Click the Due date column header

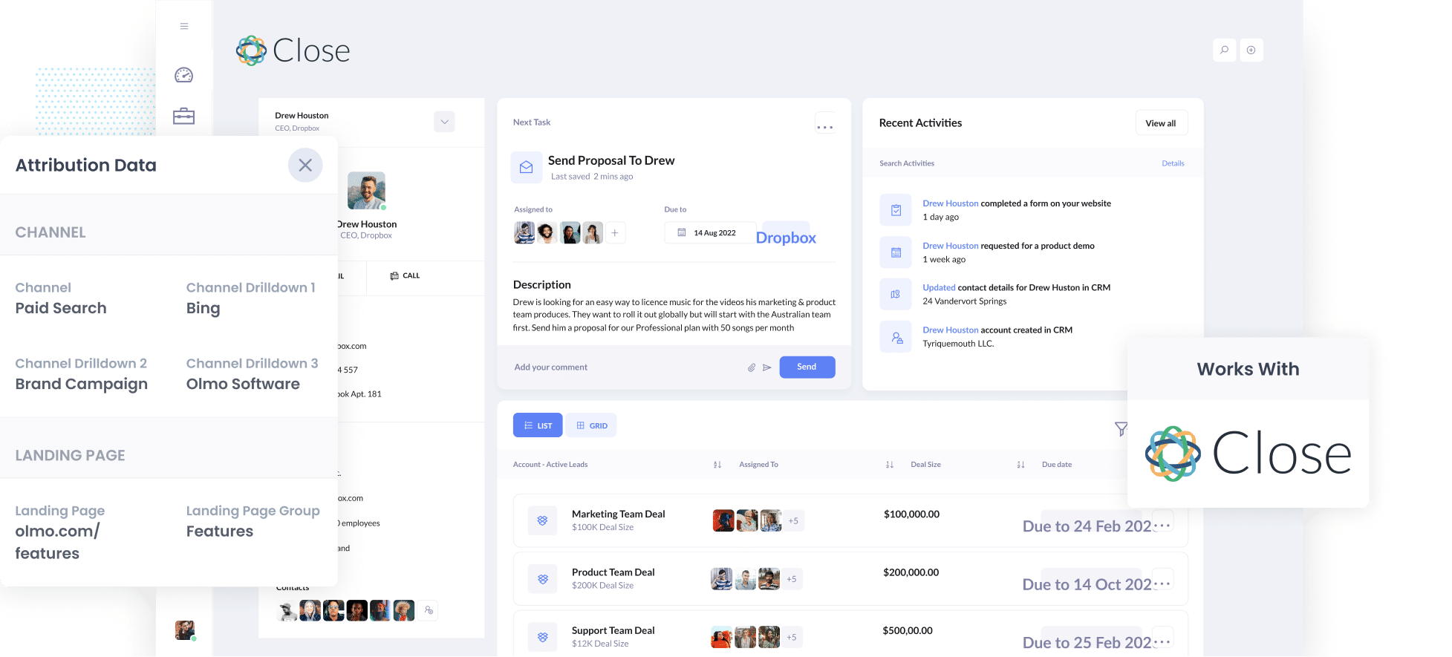1056,465
